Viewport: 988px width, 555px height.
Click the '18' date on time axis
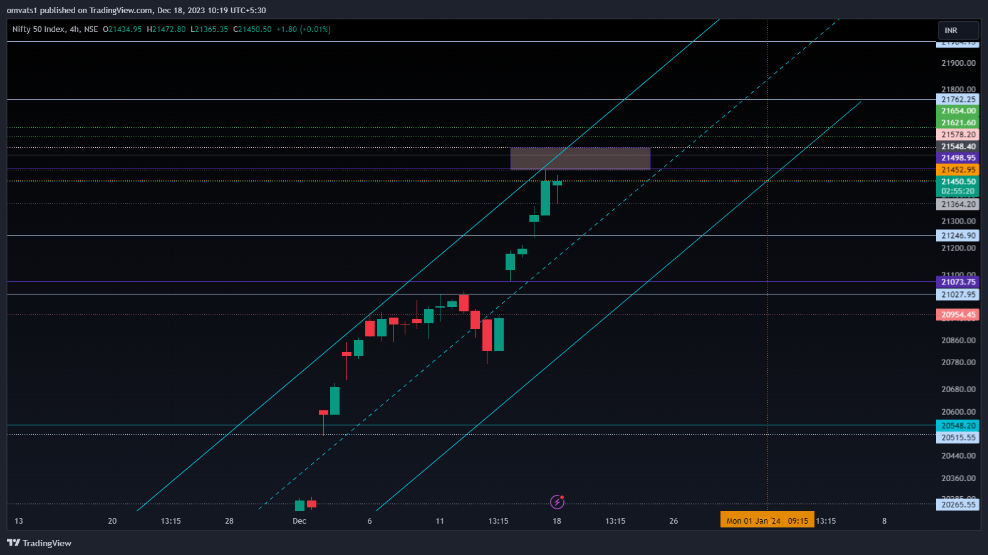point(557,521)
